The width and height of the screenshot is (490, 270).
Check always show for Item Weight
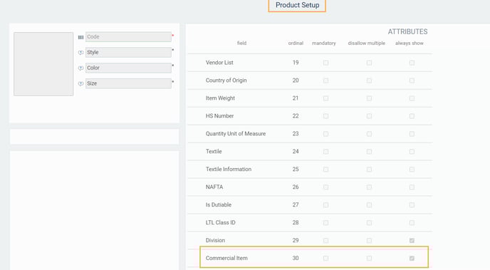pos(412,98)
